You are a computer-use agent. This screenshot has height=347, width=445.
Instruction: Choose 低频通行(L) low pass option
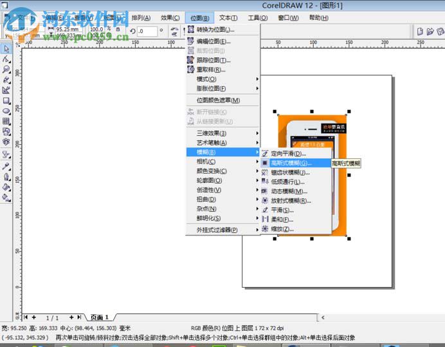pos(296,182)
